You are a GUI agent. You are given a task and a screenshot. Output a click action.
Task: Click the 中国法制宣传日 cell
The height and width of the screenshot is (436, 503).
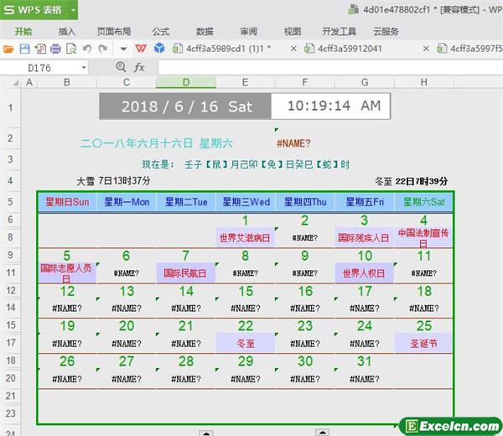[423, 238]
